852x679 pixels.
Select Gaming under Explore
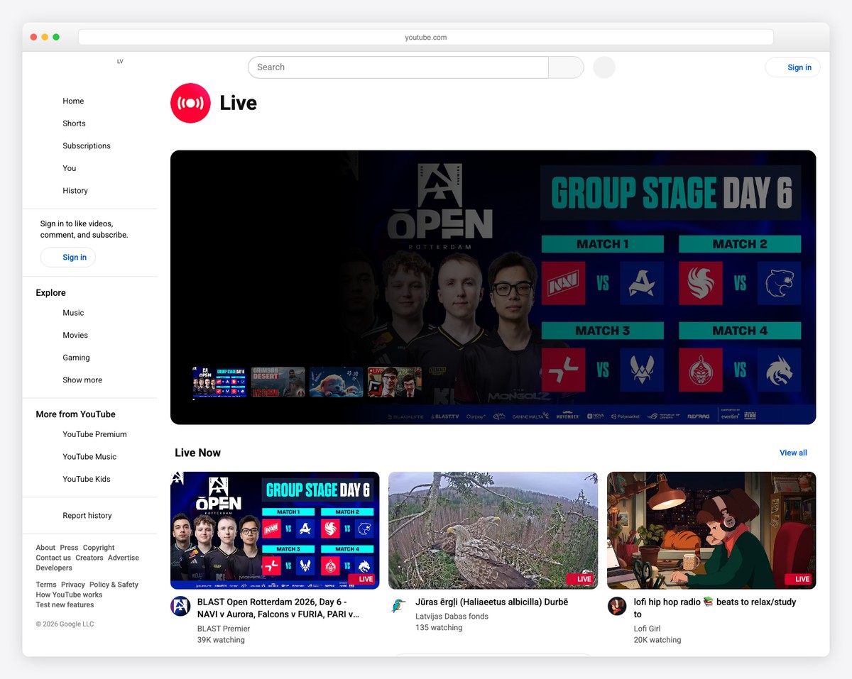(x=76, y=357)
